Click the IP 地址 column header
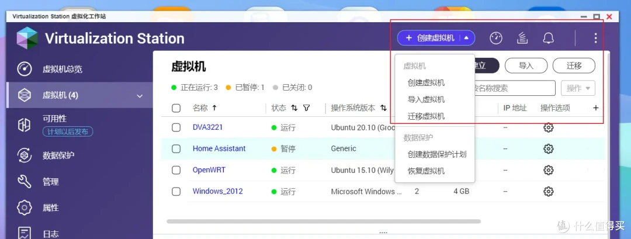This screenshot has height=239, width=631. coord(515,108)
